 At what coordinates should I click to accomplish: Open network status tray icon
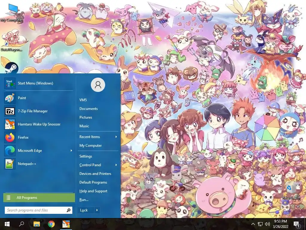260,224
